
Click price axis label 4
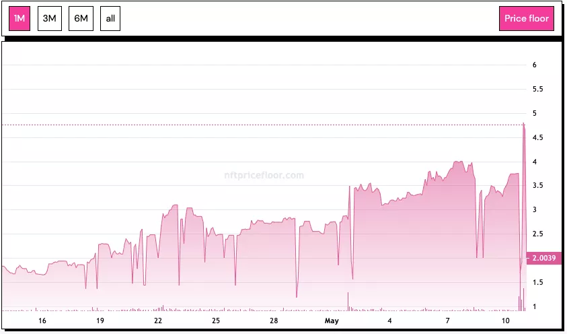click(x=534, y=162)
